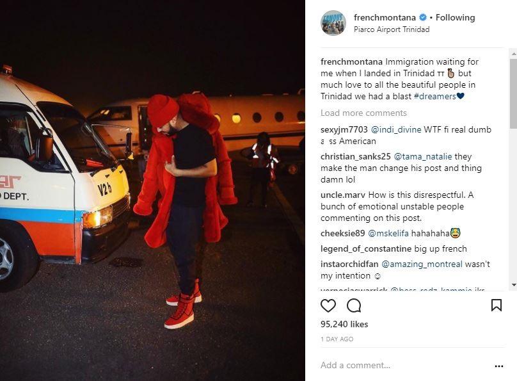The width and height of the screenshot is (517, 381).
Task: Open the 1 DAY AGO timestamp
Action: pyautogui.click(x=337, y=339)
